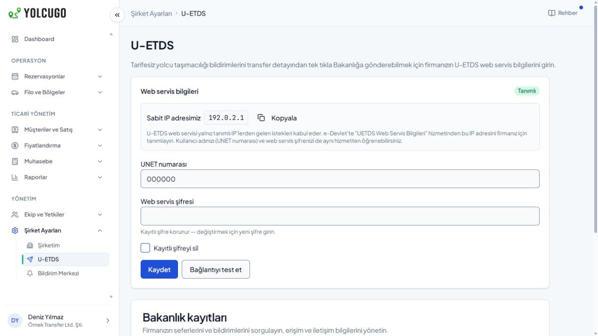
Task: Click the Kopyala button
Action: [277, 118]
